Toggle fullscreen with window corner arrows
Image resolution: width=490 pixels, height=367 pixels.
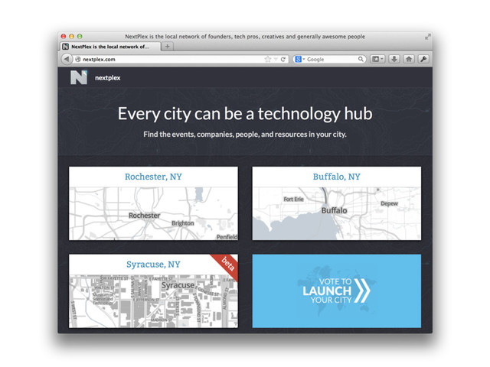(x=427, y=37)
